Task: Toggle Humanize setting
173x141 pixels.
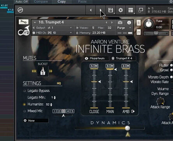Action: [24, 104]
